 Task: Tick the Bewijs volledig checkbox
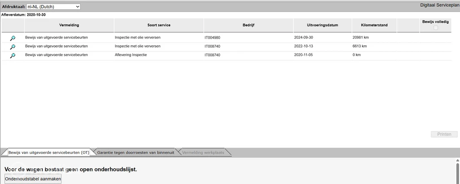[435, 28]
